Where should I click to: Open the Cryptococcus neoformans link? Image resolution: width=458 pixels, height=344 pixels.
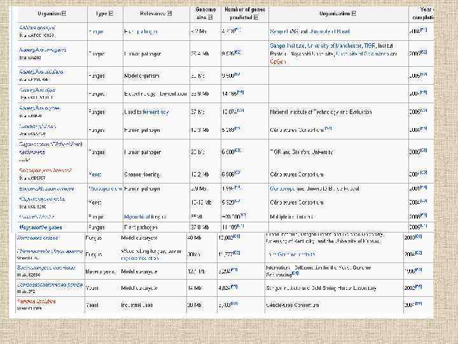50,148
